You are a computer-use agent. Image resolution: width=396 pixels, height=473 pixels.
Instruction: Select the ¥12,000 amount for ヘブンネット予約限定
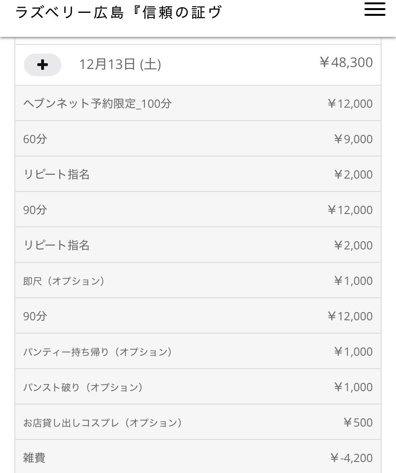click(350, 103)
